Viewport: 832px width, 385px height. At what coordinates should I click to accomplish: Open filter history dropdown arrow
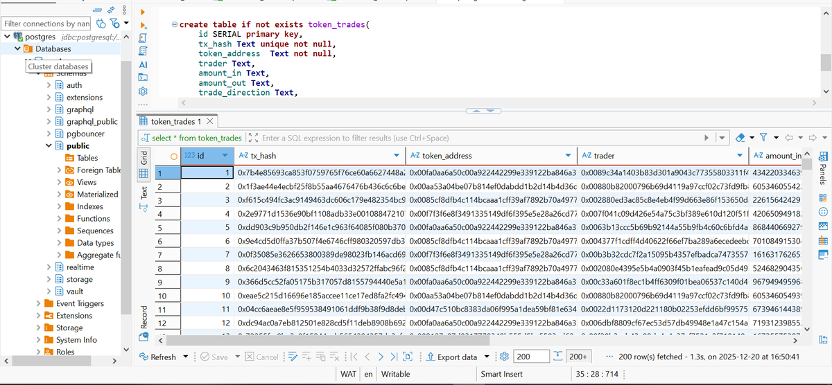tap(722, 138)
